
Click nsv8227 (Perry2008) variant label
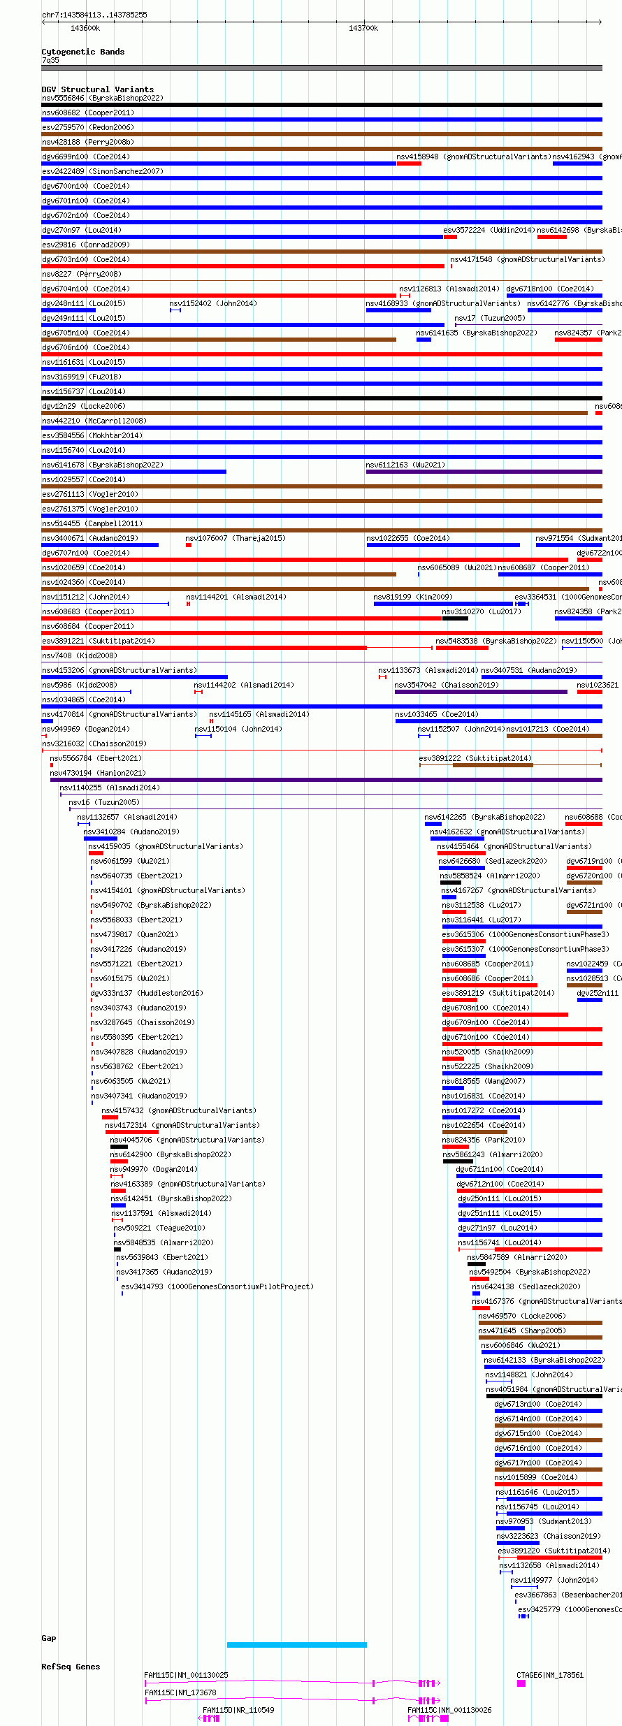(x=82, y=274)
